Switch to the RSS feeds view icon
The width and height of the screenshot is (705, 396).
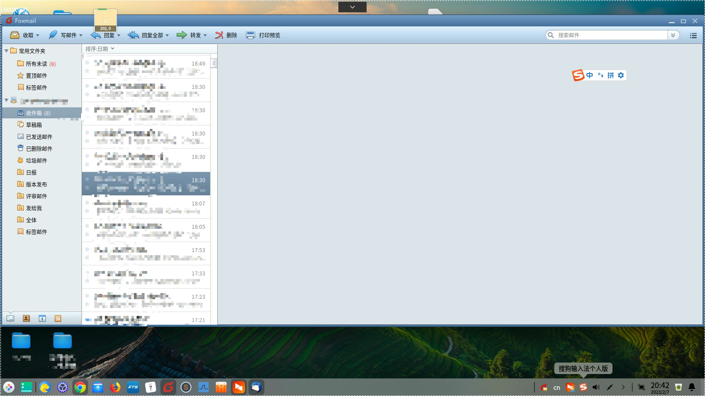58,319
